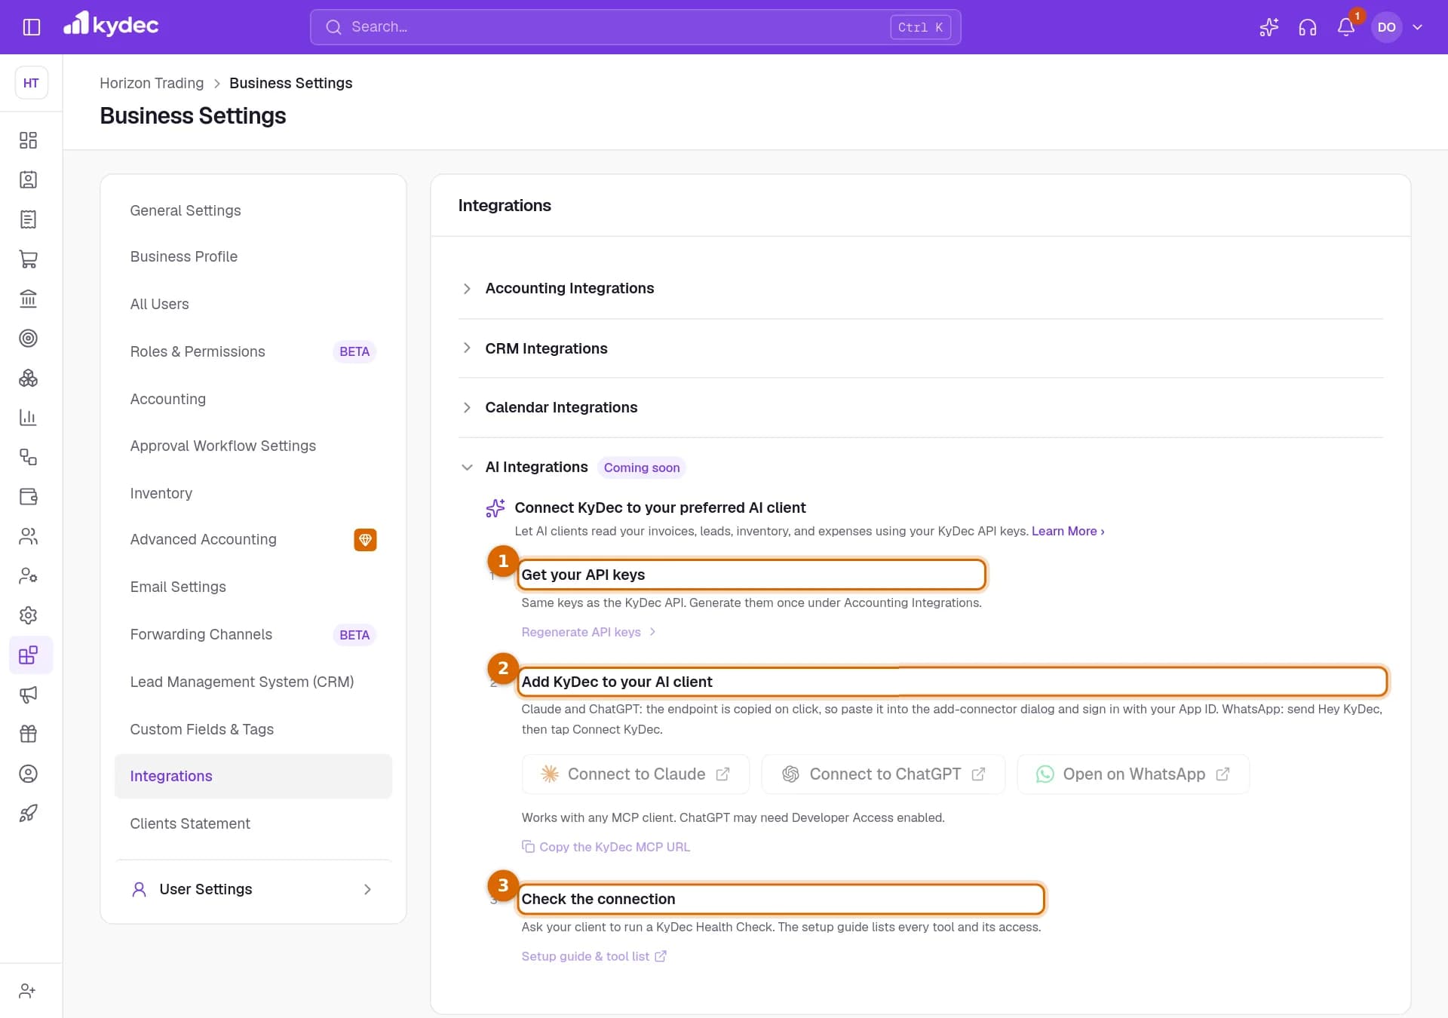The image size is (1448, 1018).
Task: Collapse the AI Integrations section
Action: click(x=467, y=468)
